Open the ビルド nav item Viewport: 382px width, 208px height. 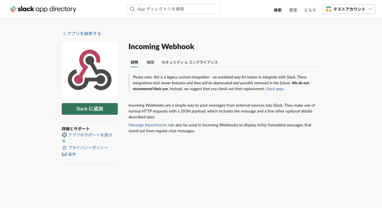click(310, 10)
